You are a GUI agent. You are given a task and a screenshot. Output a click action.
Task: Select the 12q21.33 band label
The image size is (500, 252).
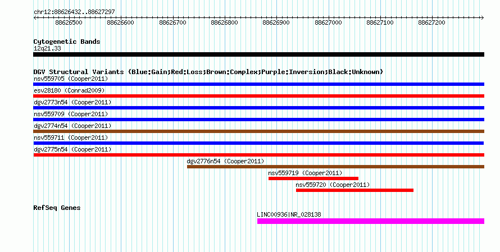pos(47,48)
